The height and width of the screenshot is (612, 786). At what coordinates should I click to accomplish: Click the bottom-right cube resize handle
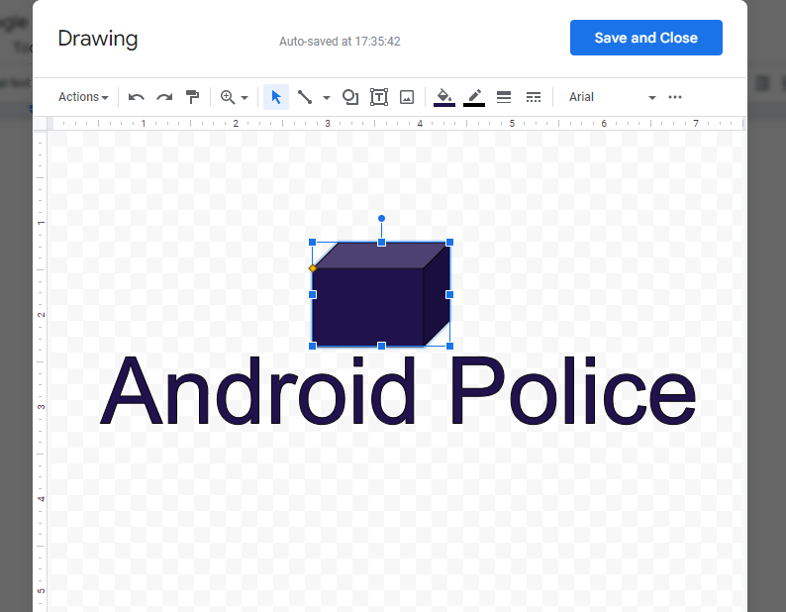coord(449,347)
